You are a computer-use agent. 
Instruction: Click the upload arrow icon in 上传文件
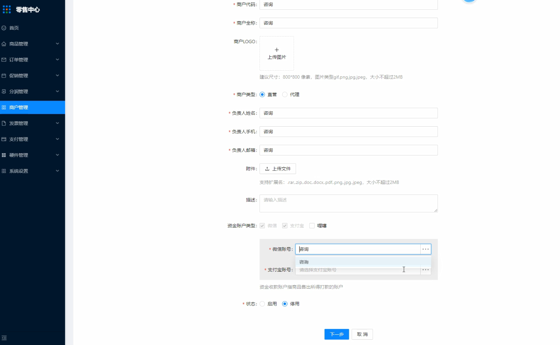[267, 169]
